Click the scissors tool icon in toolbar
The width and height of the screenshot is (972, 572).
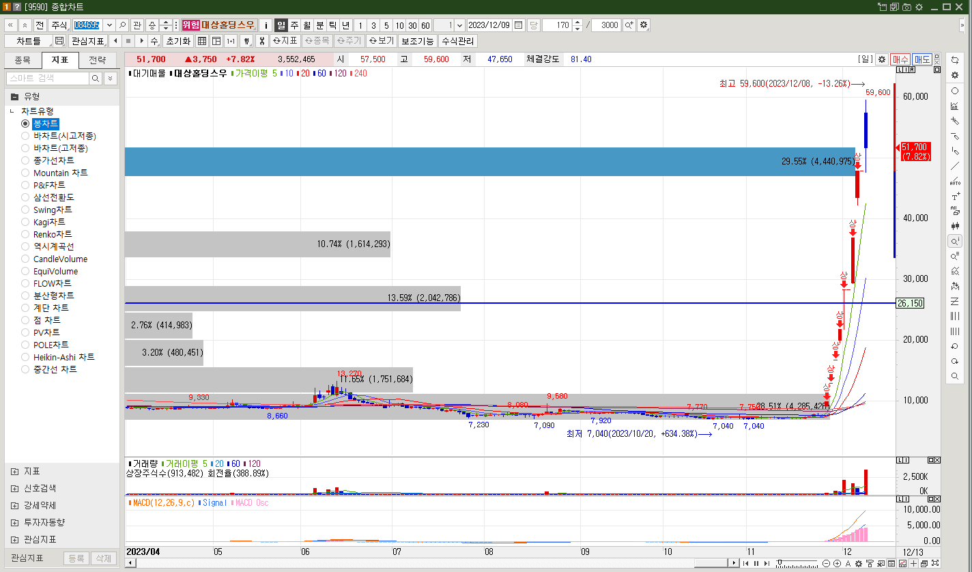[x=261, y=41]
